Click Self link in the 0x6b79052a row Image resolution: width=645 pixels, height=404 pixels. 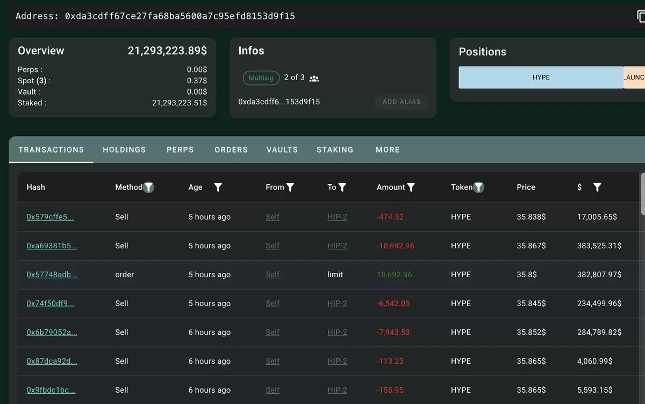[273, 333]
